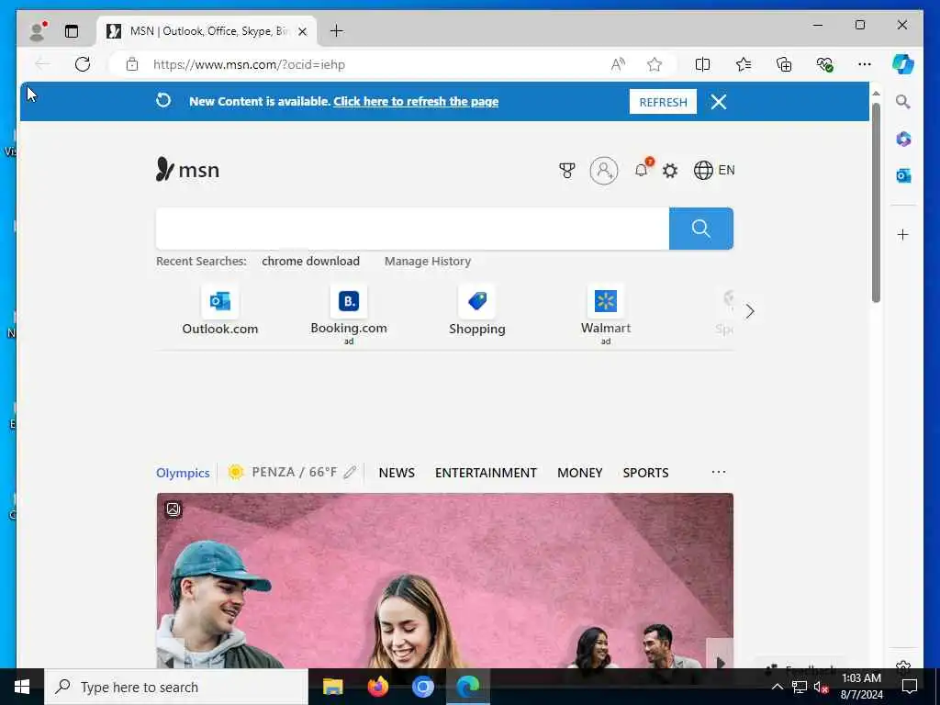Launch Chrome from taskbar
Viewport: 940px width, 705px height.
pos(423,687)
